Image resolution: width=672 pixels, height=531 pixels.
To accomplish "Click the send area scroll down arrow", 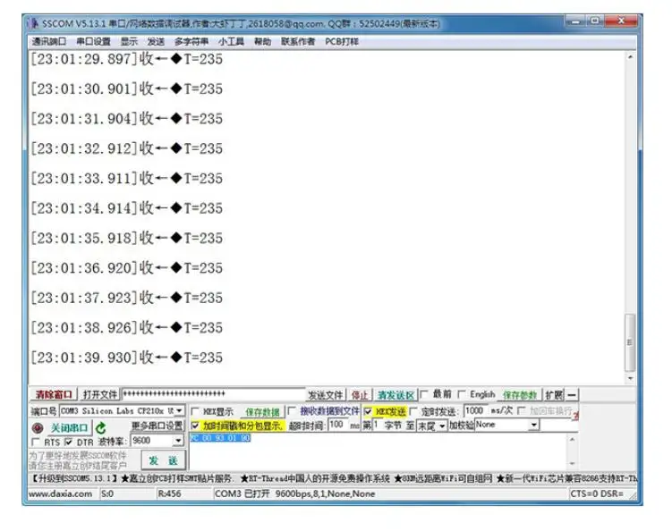I will [x=572, y=463].
